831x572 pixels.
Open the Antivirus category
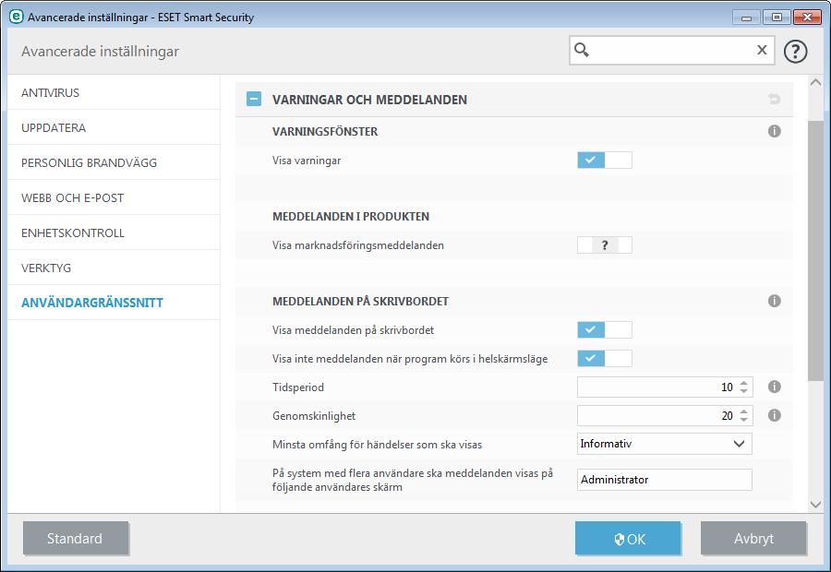[114, 92]
